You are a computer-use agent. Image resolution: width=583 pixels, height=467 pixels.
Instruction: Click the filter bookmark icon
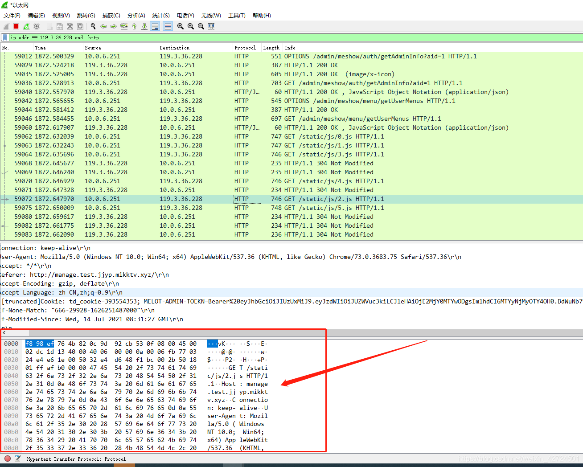(x=5, y=37)
